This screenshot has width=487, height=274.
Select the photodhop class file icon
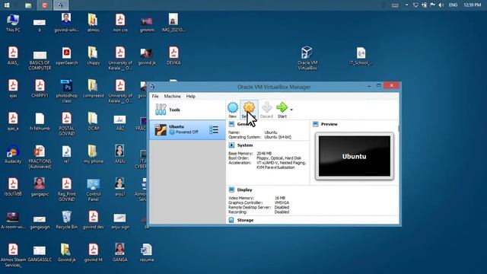click(66, 91)
